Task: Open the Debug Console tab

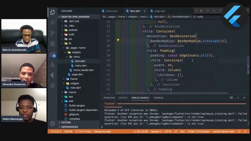Action: pos(140,98)
